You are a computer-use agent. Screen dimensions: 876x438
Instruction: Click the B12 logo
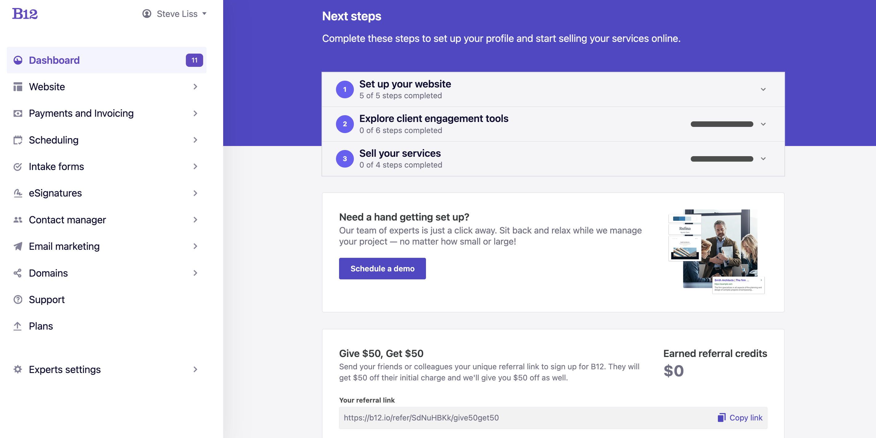[x=25, y=14]
